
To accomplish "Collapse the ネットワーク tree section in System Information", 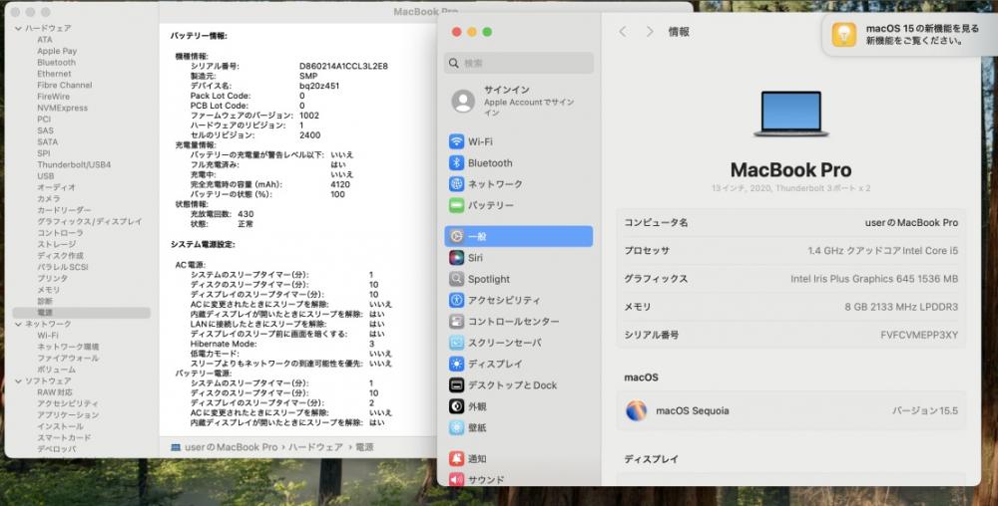I will click(x=18, y=324).
